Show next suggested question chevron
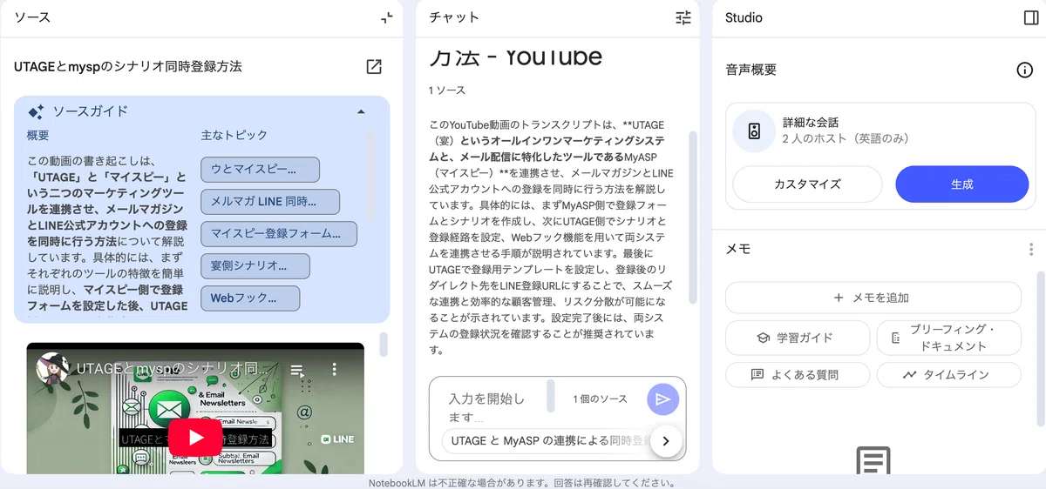Image resolution: width=1046 pixels, height=489 pixels. 666,441
